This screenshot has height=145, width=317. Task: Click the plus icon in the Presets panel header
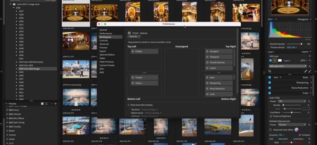point(56,104)
